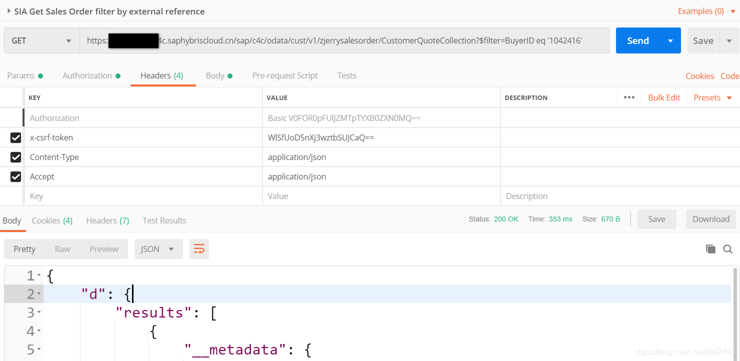The width and height of the screenshot is (740, 361).
Task: Open the Cookies link on the right
Action: coord(699,76)
